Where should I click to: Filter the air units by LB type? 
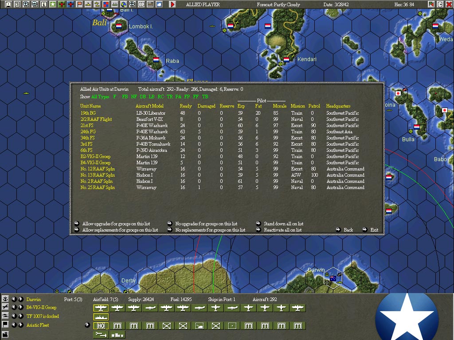coord(152,97)
